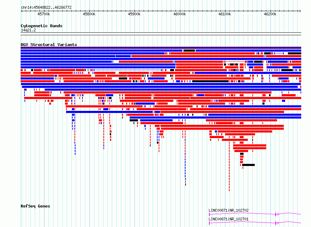Click the ruler's right arrowhead
This screenshot has height=227, width=311.
click(300, 11)
